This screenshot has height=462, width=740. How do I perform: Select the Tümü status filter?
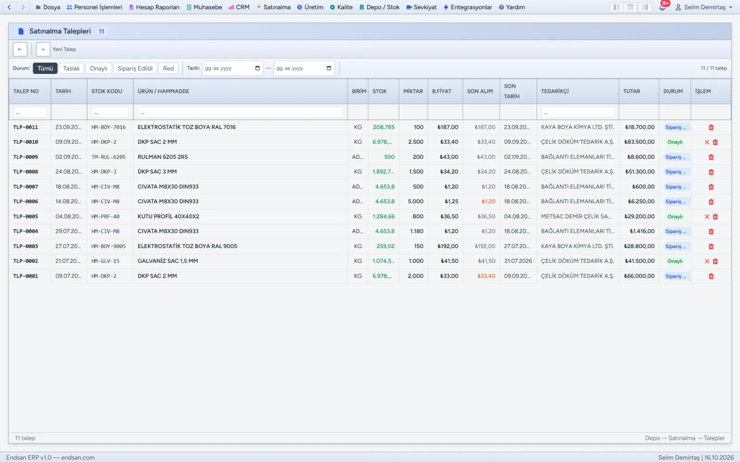click(45, 68)
